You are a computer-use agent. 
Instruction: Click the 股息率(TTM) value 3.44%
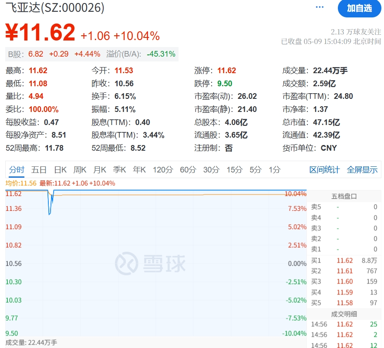point(154,135)
